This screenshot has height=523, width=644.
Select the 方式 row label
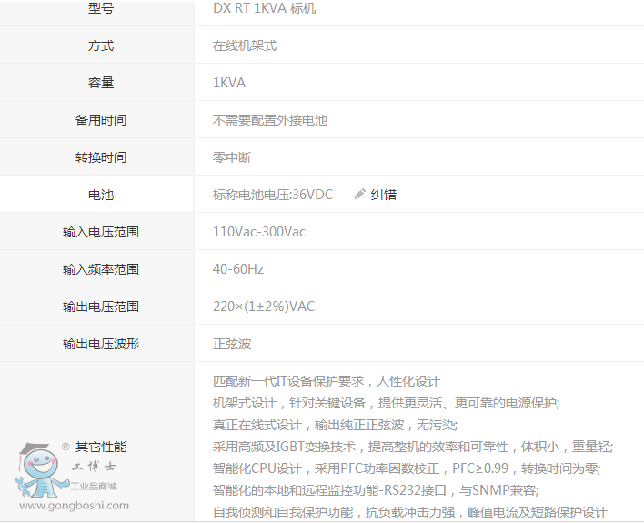coord(101,45)
